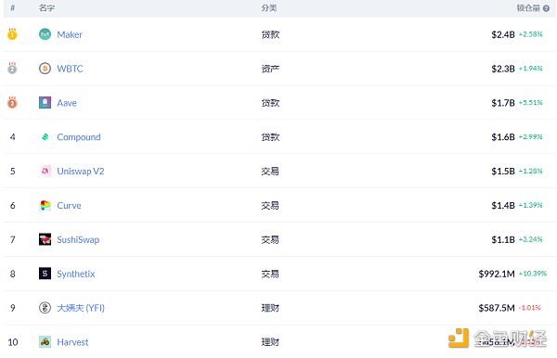Viewport: 557px width, 358px height.
Task: Click the YFI circular logo icon
Action: 45,308
